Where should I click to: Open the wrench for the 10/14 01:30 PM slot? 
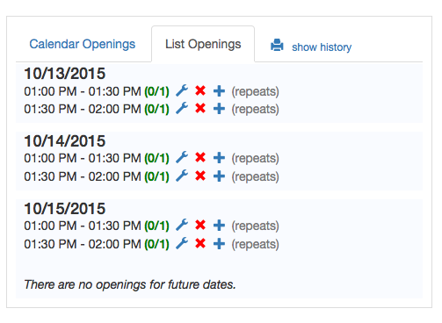(182, 176)
